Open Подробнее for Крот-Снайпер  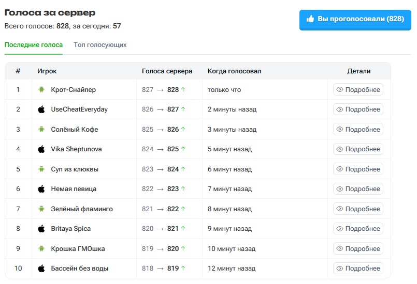point(358,90)
